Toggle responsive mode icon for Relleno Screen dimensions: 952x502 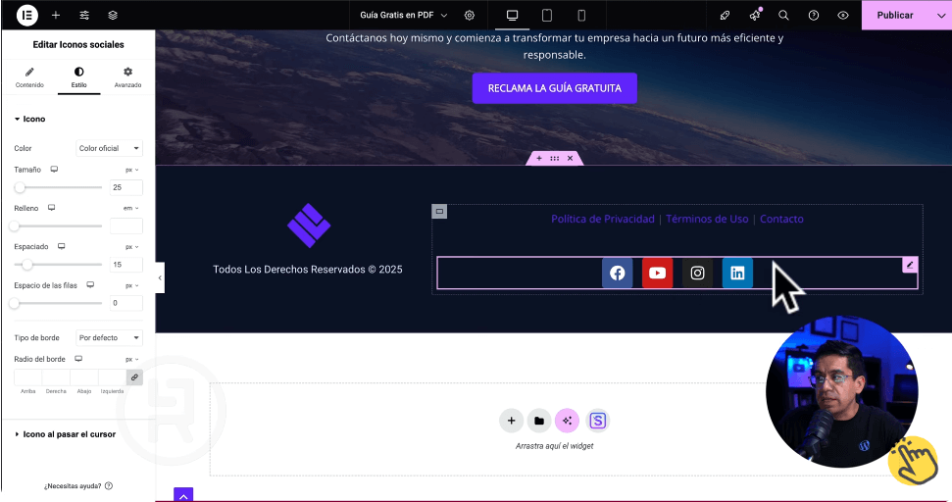click(52, 208)
